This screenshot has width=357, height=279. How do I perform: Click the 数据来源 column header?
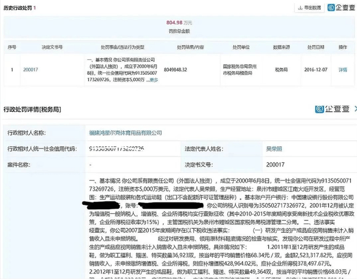(x=281, y=47)
